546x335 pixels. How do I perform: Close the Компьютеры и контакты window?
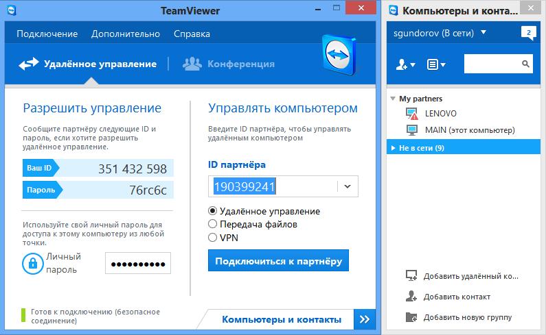531,8
